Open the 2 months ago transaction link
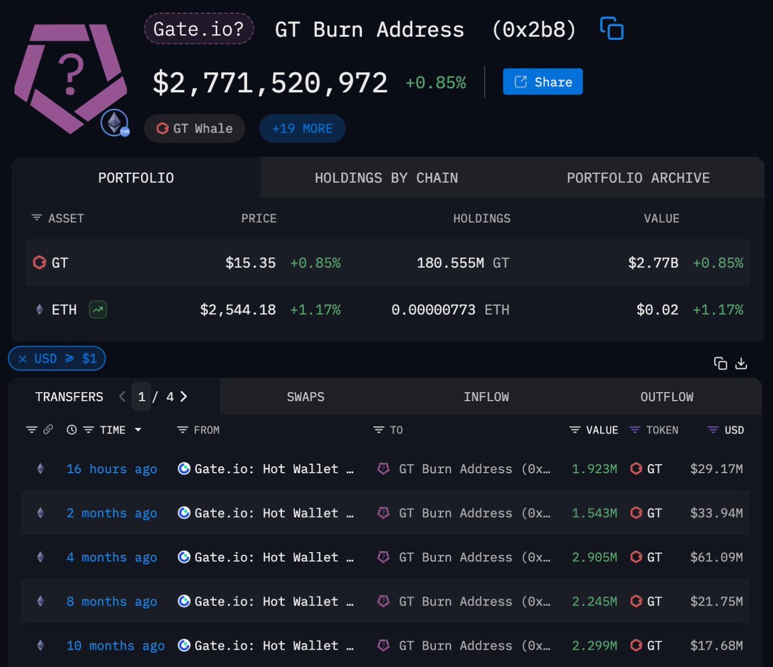The height and width of the screenshot is (667, 773). 111,513
